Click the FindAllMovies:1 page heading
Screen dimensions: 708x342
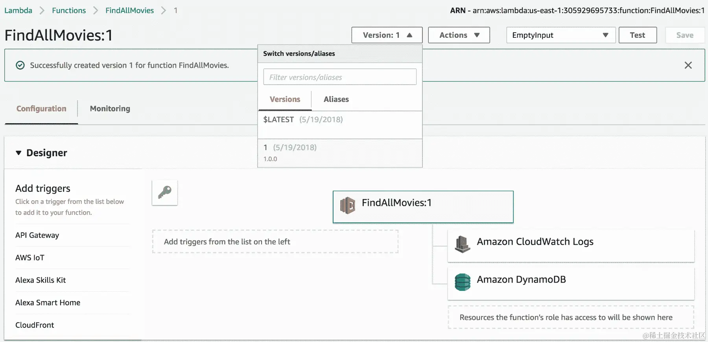pos(59,35)
